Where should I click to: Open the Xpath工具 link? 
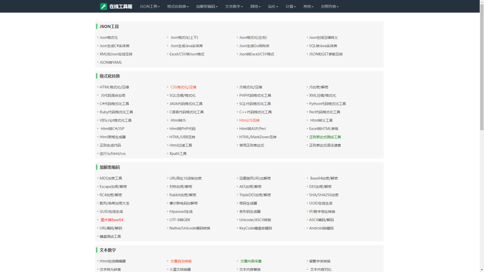tap(178, 153)
